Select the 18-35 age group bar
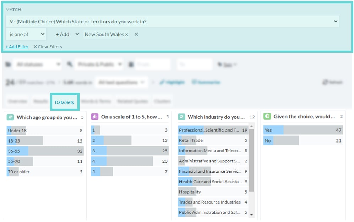Image resolution: width=354 pixels, height=222 pixels. point(45,141)
